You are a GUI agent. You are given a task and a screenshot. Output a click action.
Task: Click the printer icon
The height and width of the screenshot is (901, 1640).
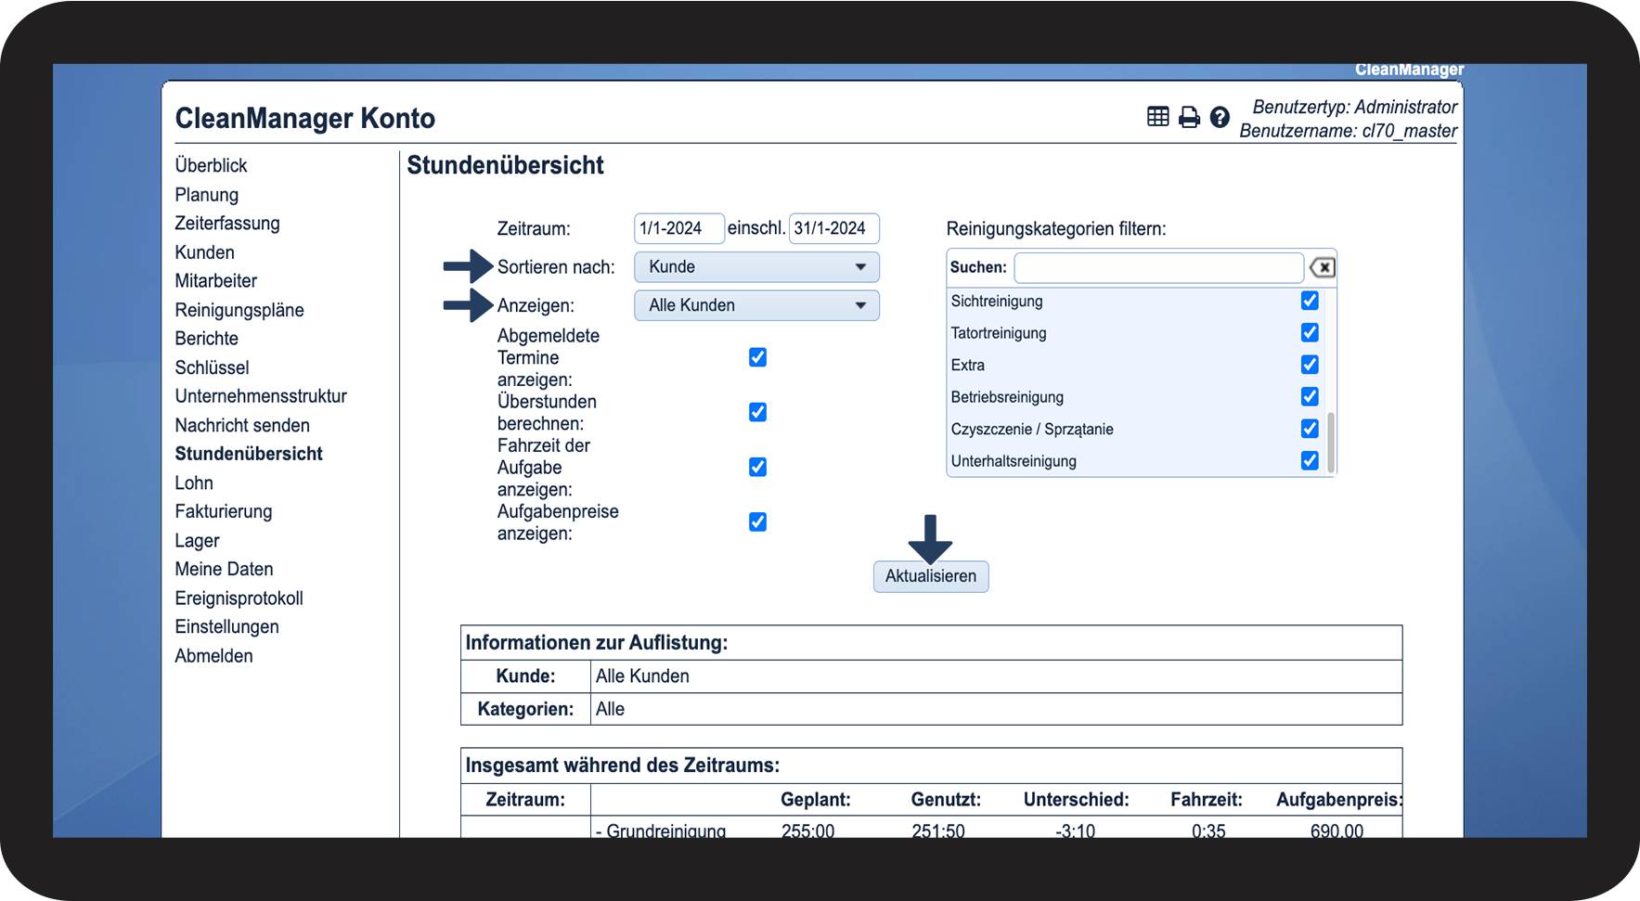click(x=1189, y=117)
